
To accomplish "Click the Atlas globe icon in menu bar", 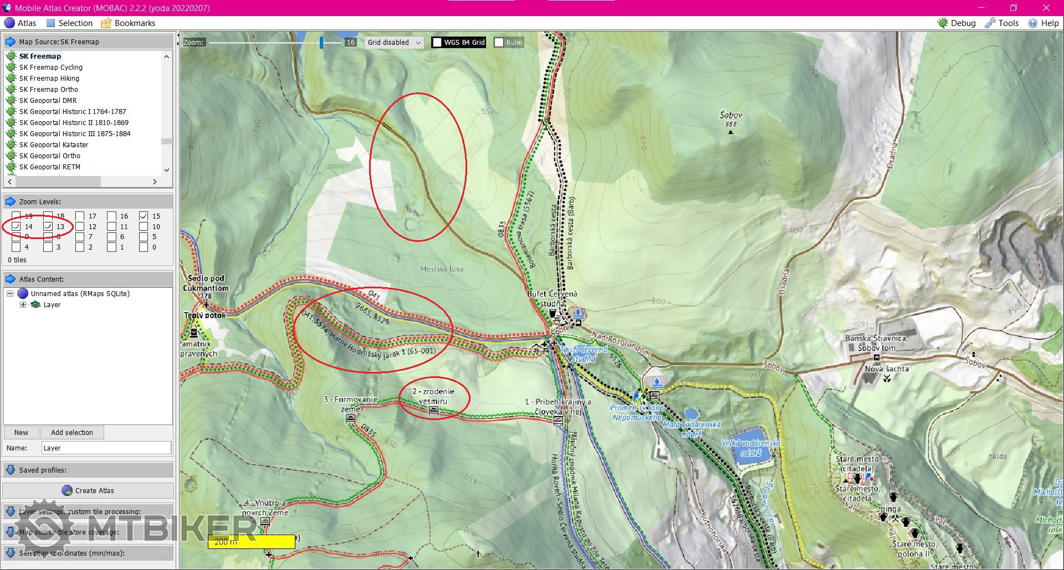I will (9, 23).
